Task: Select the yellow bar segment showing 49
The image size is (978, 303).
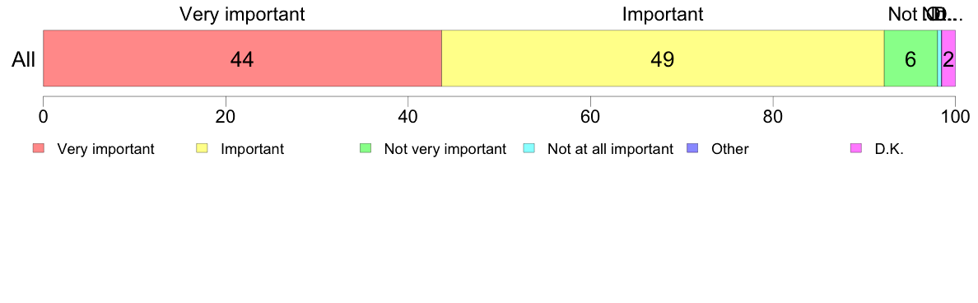Action: (663, 58)
